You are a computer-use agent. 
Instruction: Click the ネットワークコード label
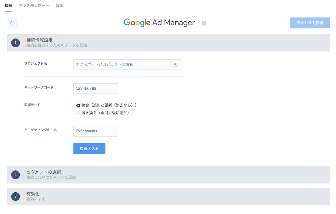[x=39, y=87]
